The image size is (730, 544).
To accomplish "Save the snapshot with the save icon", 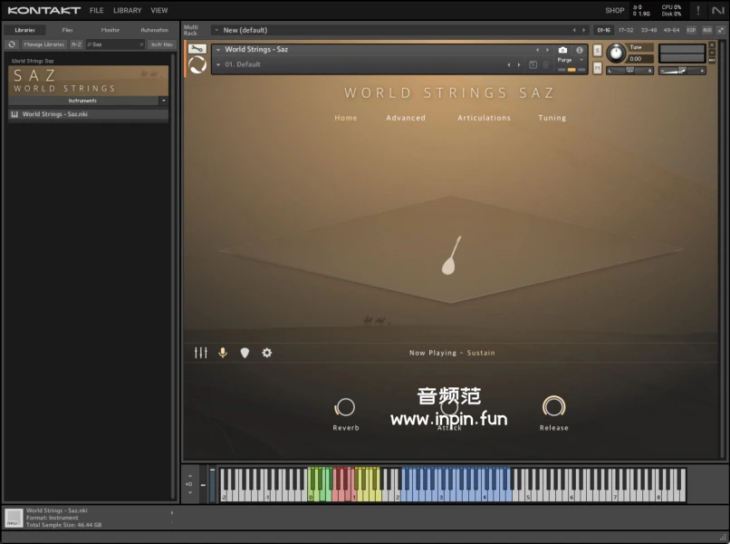I will pyautogui.click(x=533, y=64).
